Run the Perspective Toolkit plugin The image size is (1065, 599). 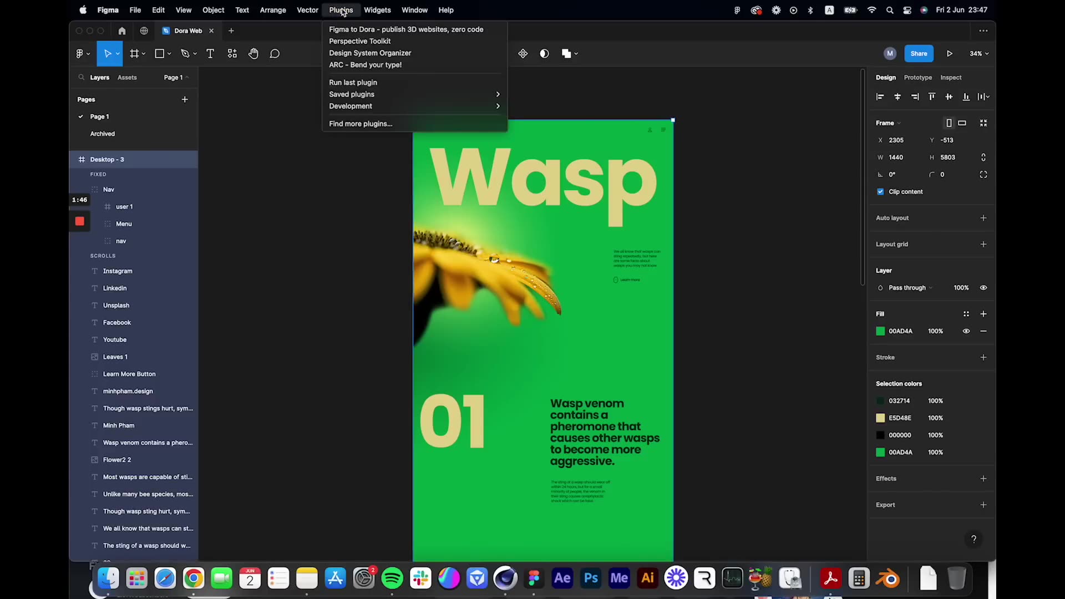(360, 41)
